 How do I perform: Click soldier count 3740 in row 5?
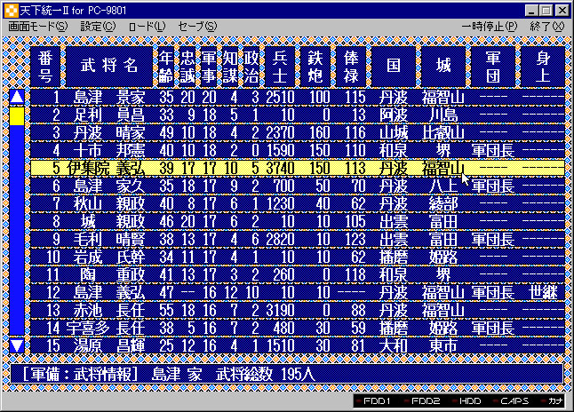(280, 169)
